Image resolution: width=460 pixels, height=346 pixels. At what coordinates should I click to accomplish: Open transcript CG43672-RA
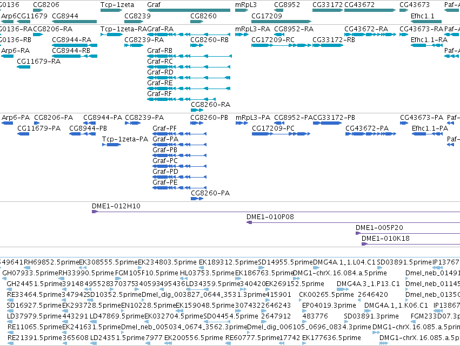(370, 35)
